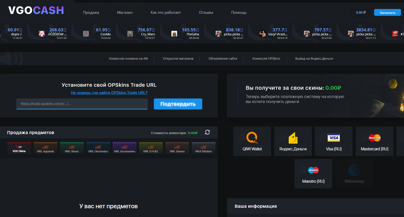Click picka picka avatar with 3834.81 payout

click(351, 34)
